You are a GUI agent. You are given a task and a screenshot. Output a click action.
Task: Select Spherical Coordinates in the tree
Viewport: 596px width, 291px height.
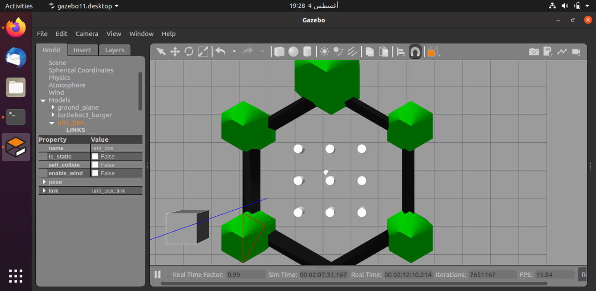pyautogui.click(x=81, y=70)
